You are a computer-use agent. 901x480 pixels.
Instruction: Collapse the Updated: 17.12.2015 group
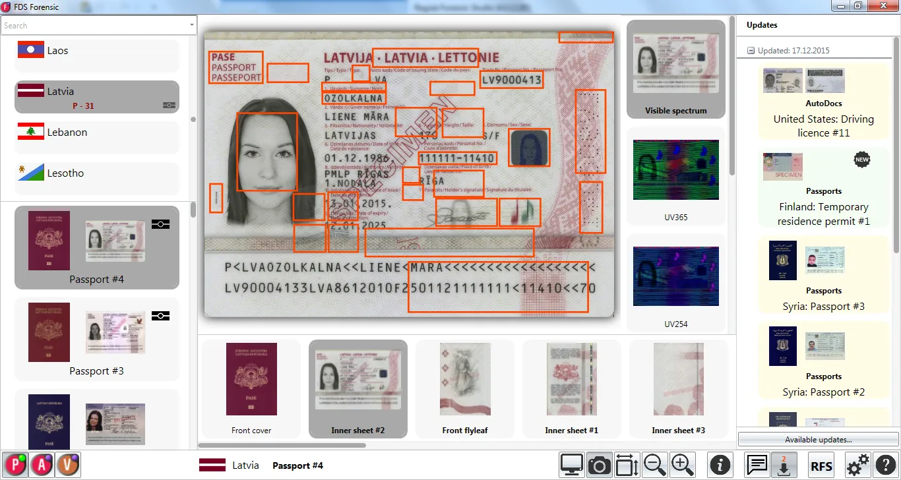(751, 51)
